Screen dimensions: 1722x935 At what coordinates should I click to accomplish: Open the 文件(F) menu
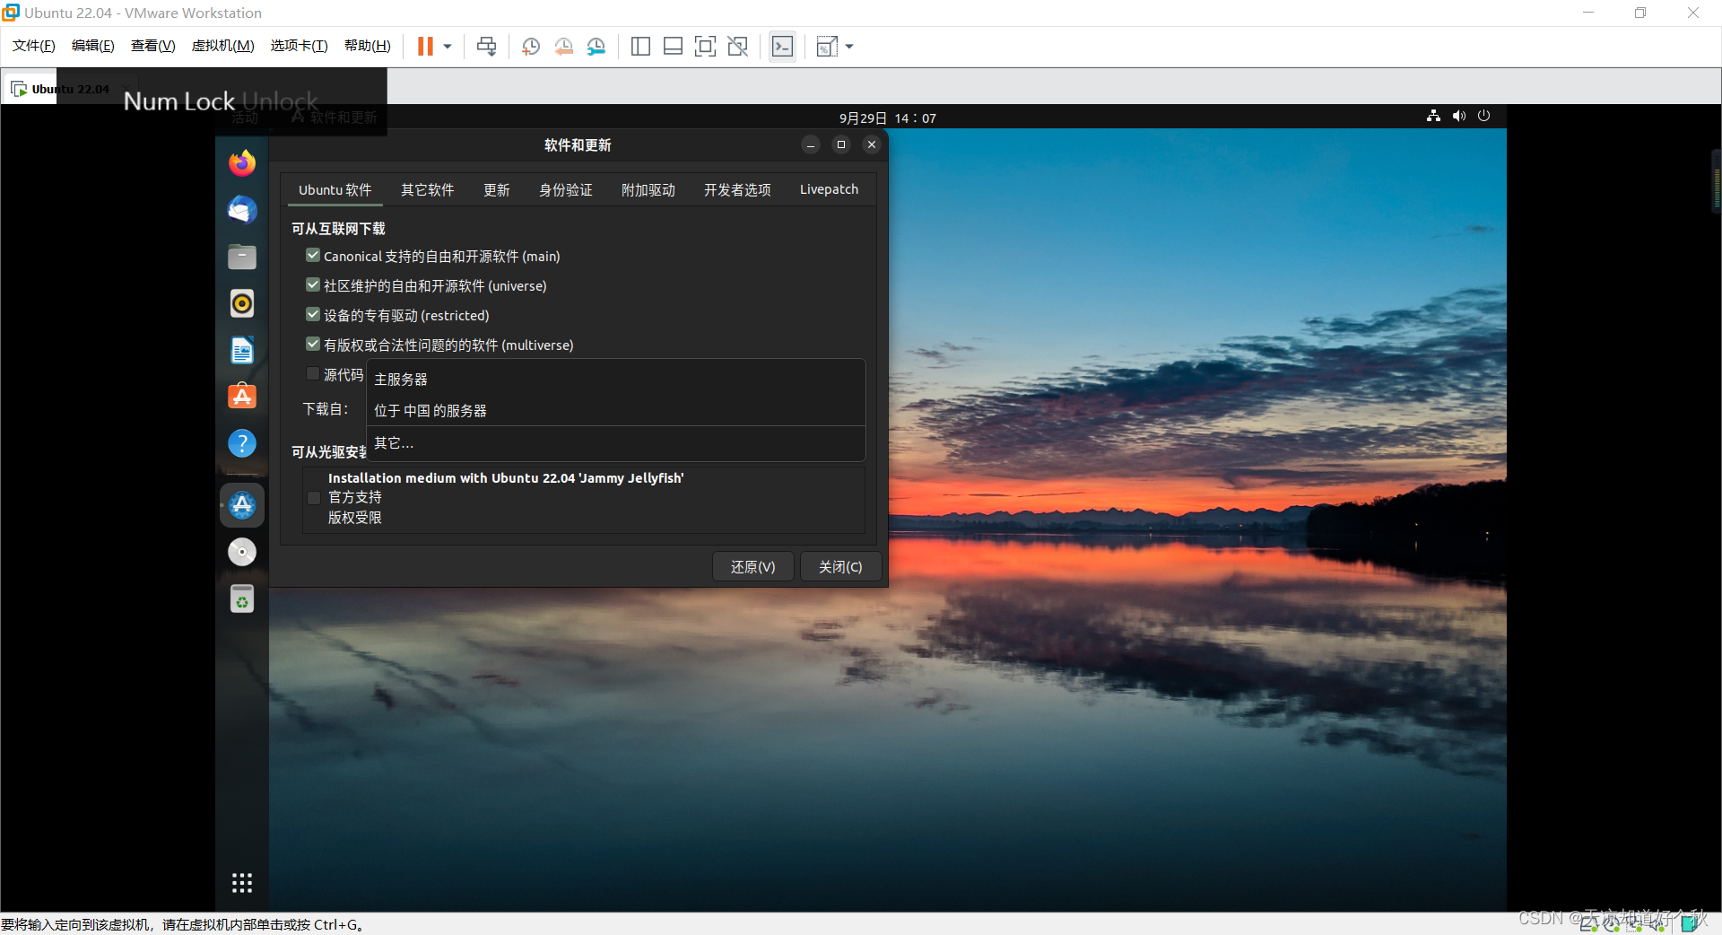[34, 46]
